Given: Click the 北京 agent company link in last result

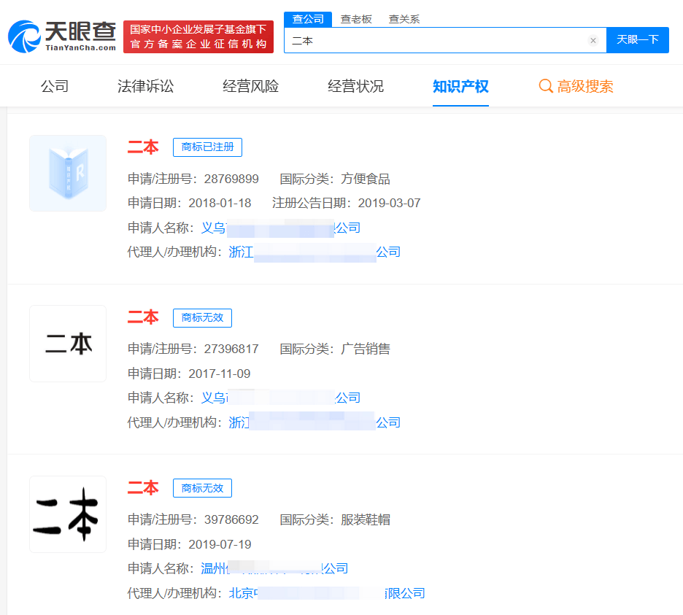Looking at the screenshot, I should coord(315,593).
